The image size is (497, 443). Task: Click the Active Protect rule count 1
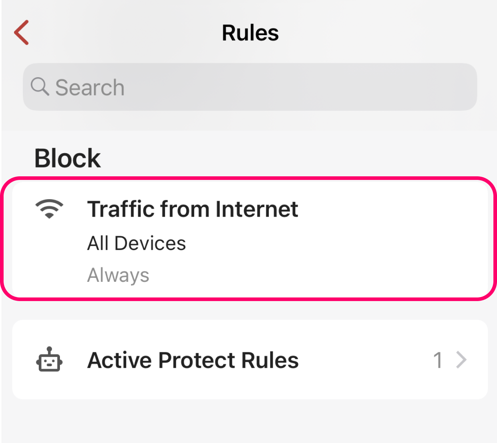pos(438,360)
